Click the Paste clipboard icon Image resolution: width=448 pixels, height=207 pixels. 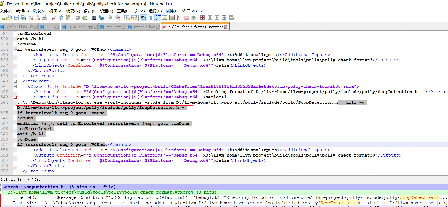[x=68, y=18]
